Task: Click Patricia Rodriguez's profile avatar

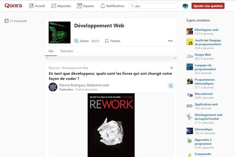Action: 53,87
